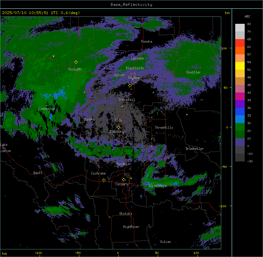Click the Banff label
This screenshot has width=263, height=257.
pyautogui.click(x=38, y=173)
